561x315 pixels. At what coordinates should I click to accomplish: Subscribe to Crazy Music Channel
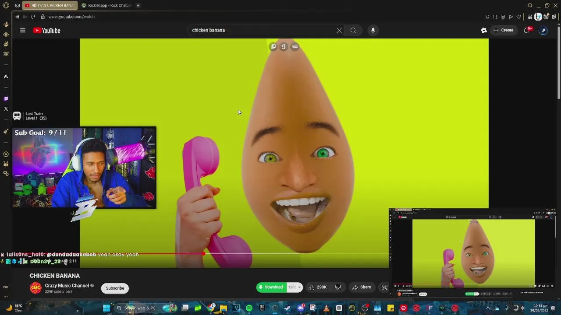115,288
